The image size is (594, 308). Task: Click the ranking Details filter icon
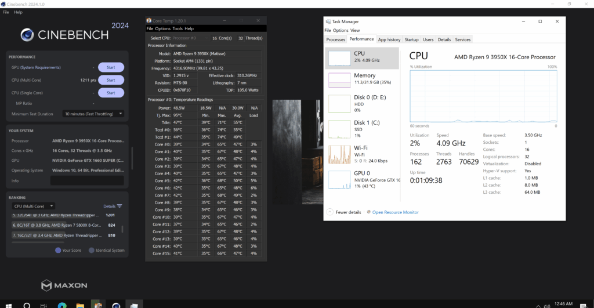coord(119,206)
